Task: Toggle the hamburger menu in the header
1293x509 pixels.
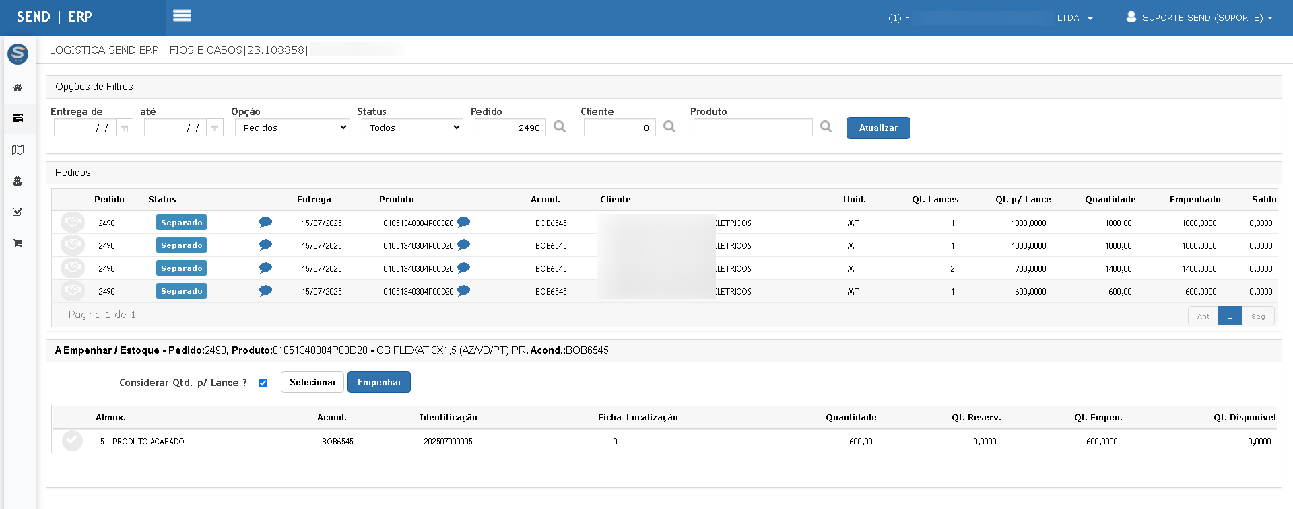Action: point(182,16)
